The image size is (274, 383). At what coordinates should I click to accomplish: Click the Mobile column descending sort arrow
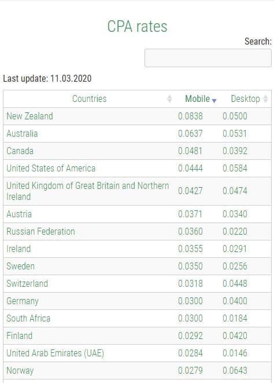(214, 101)
